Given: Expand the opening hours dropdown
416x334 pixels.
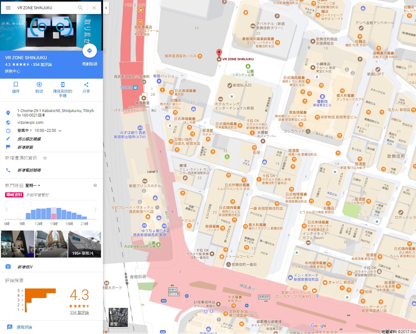Looking at the screenshot, I should tap(60, 131).
